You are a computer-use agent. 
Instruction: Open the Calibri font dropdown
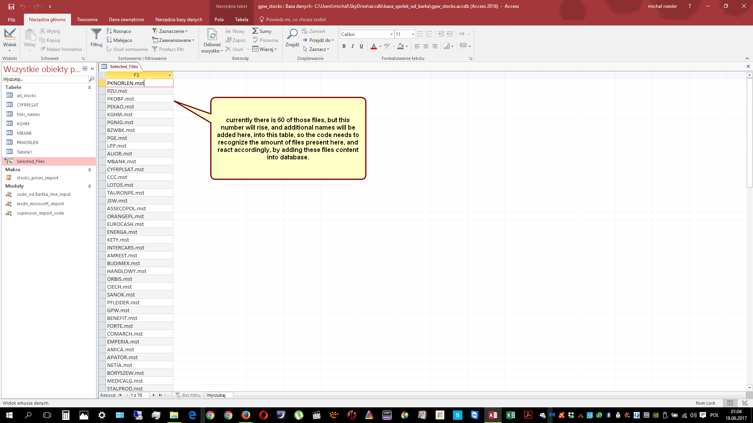[391, 34]
